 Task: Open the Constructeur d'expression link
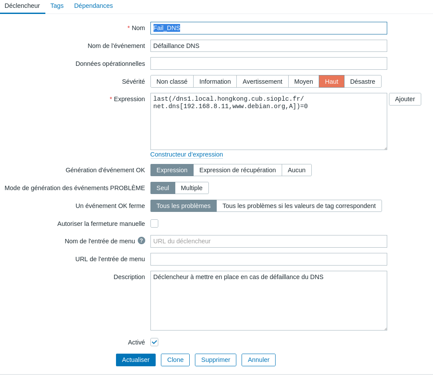pos(187,154)
